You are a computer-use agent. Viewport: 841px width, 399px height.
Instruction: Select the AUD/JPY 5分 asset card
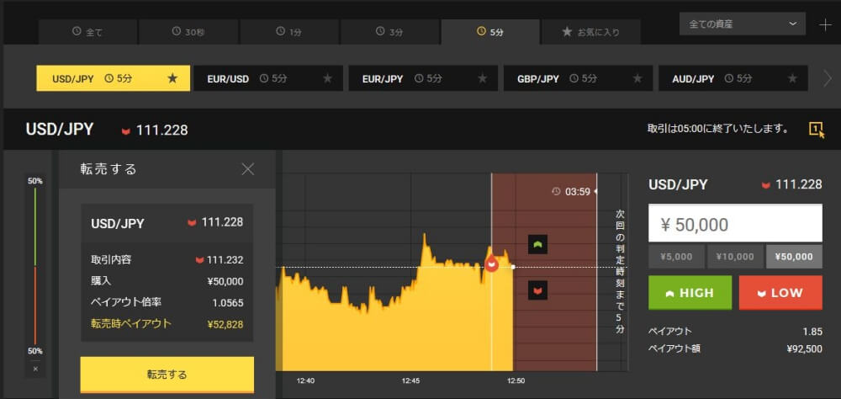[x=733, y=78]
